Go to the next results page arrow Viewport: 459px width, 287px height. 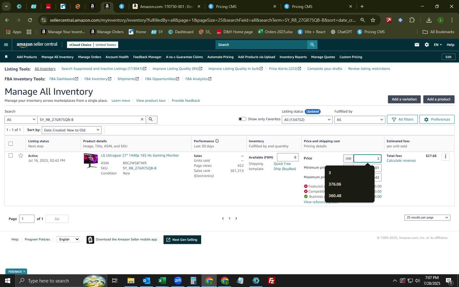pyautogui.click(x=236, y=218)
